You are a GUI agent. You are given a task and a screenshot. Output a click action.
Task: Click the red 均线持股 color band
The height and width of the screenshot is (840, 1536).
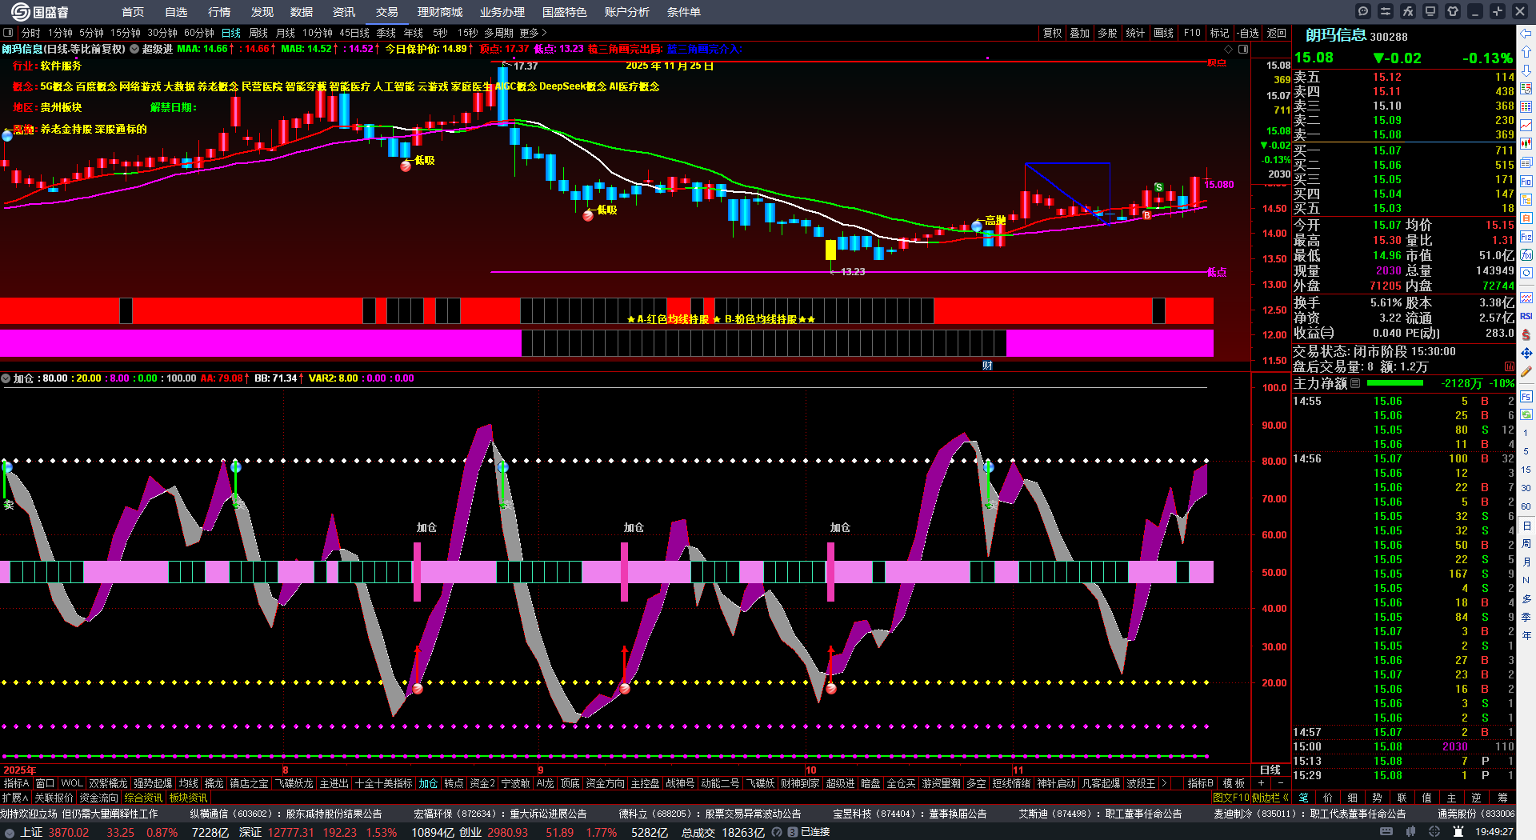(x=606, y=310)
